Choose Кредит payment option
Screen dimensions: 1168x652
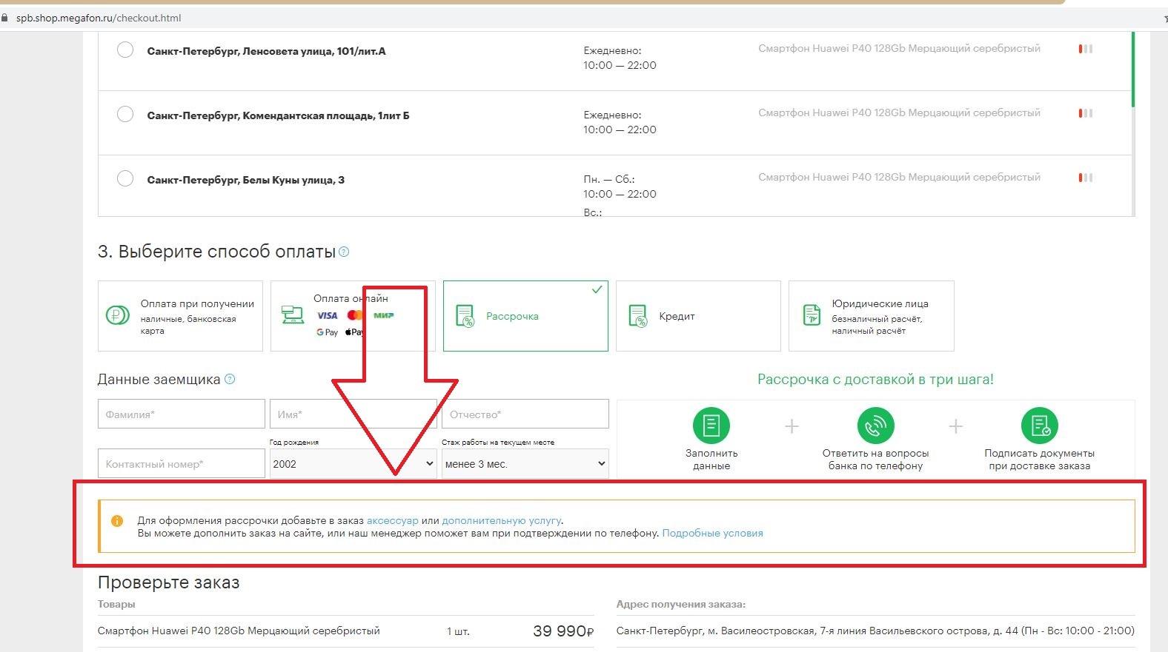click(x=698, y=316)
